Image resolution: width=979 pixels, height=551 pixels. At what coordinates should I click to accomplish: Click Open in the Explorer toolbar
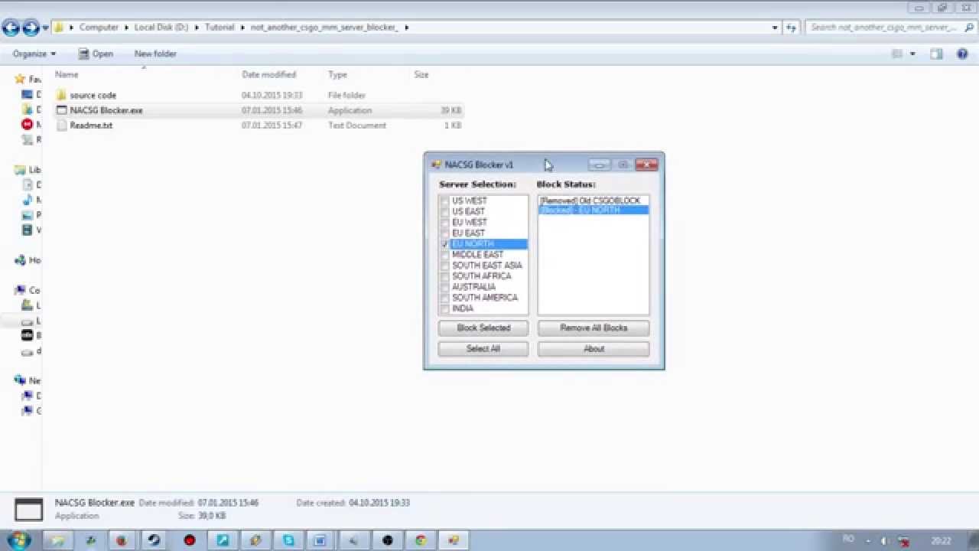pyautogui.click(x=95, y=54)
